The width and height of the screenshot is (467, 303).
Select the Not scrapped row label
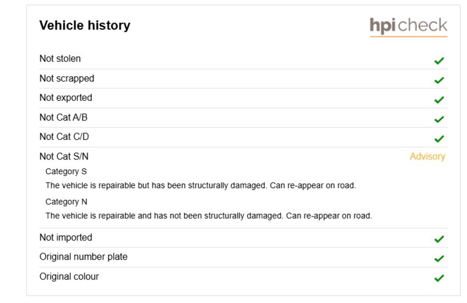tap(67, 78)
